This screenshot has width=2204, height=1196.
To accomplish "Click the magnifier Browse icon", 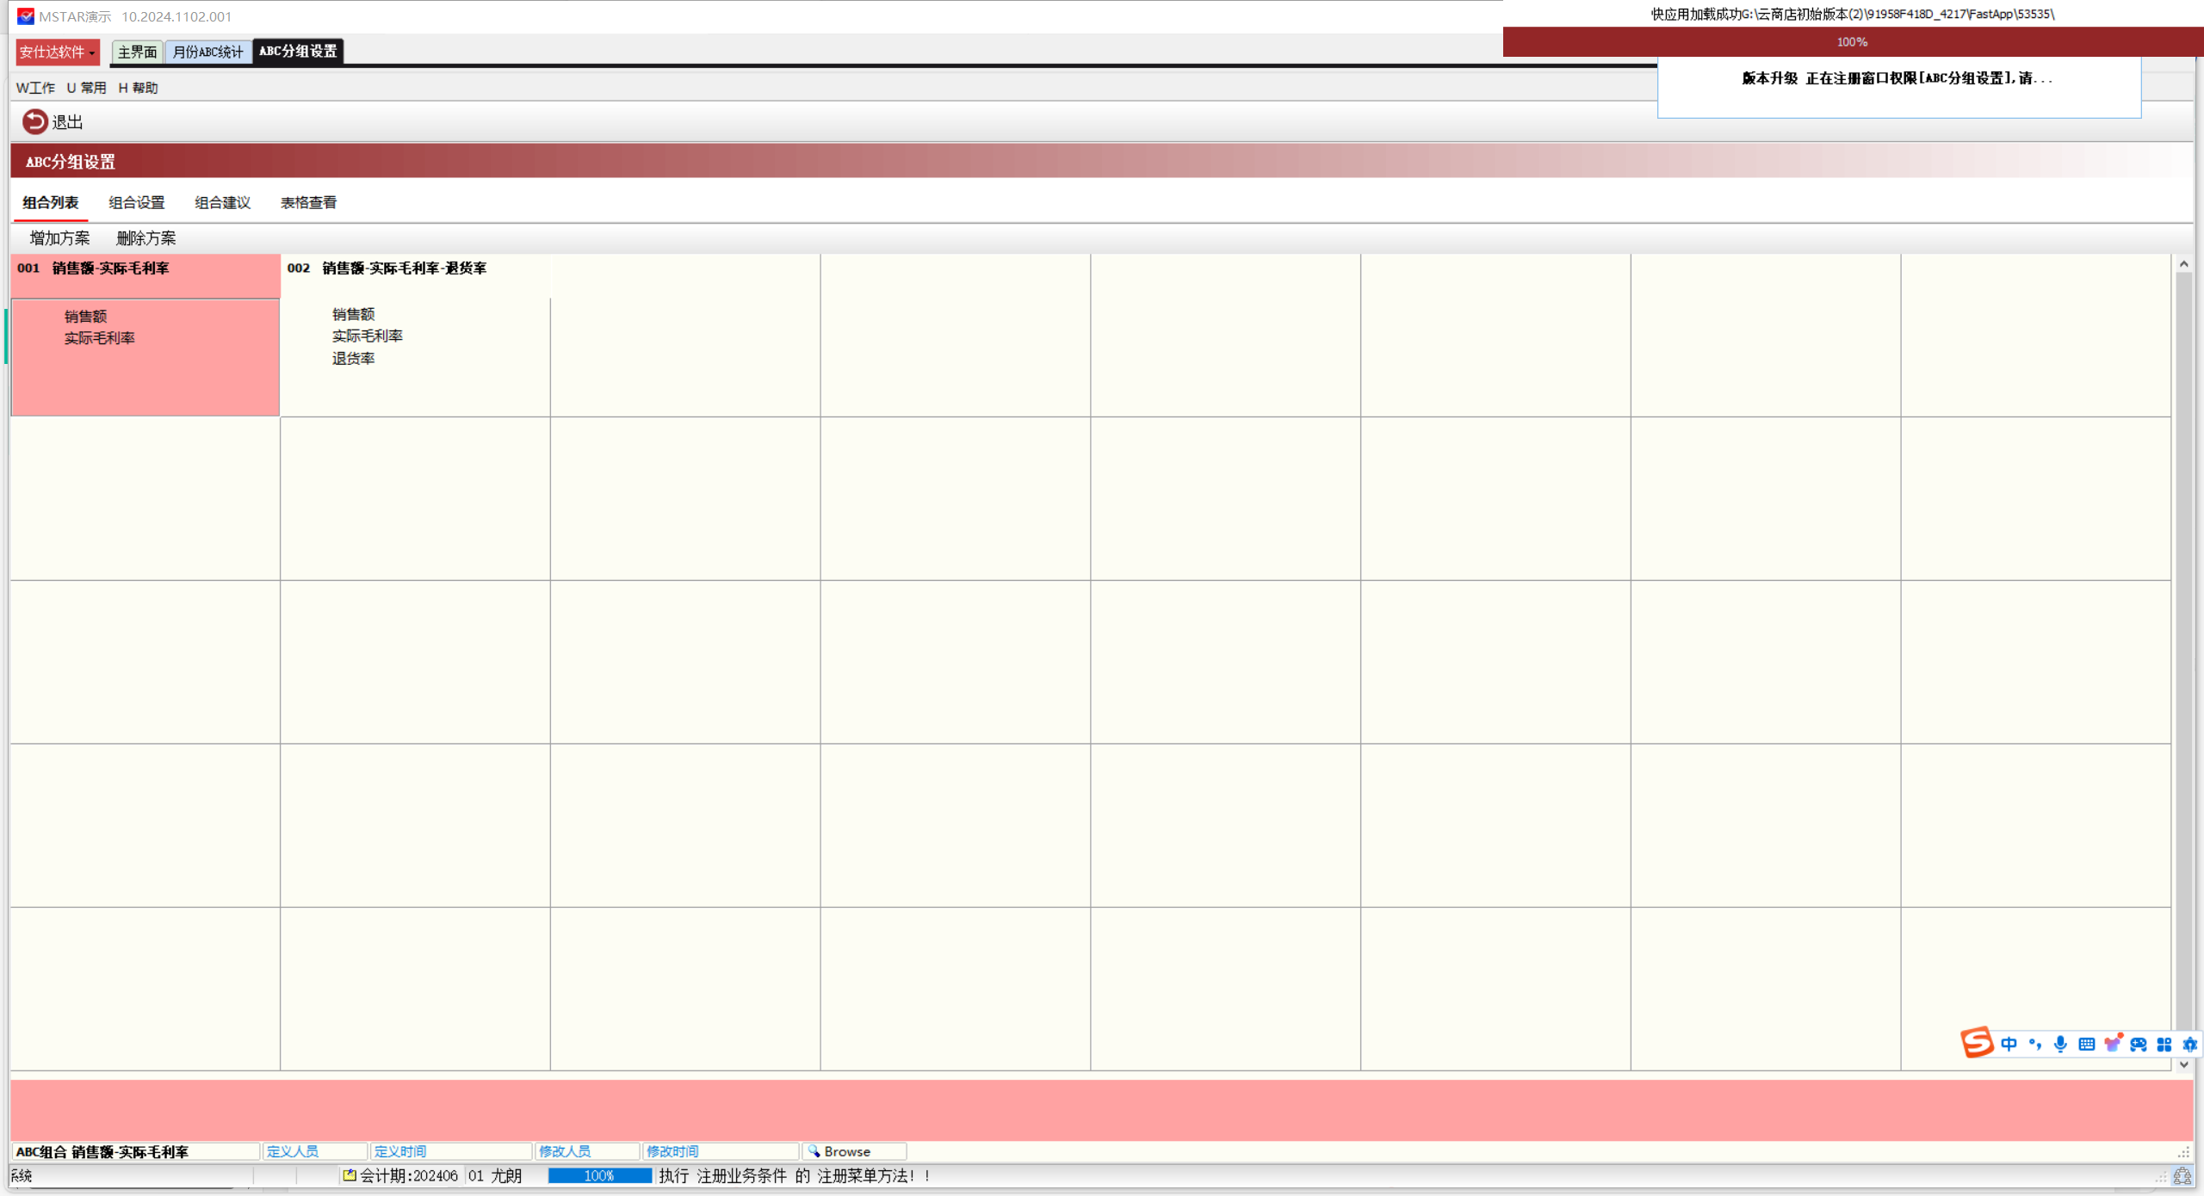I will (x=814, y=1151).
